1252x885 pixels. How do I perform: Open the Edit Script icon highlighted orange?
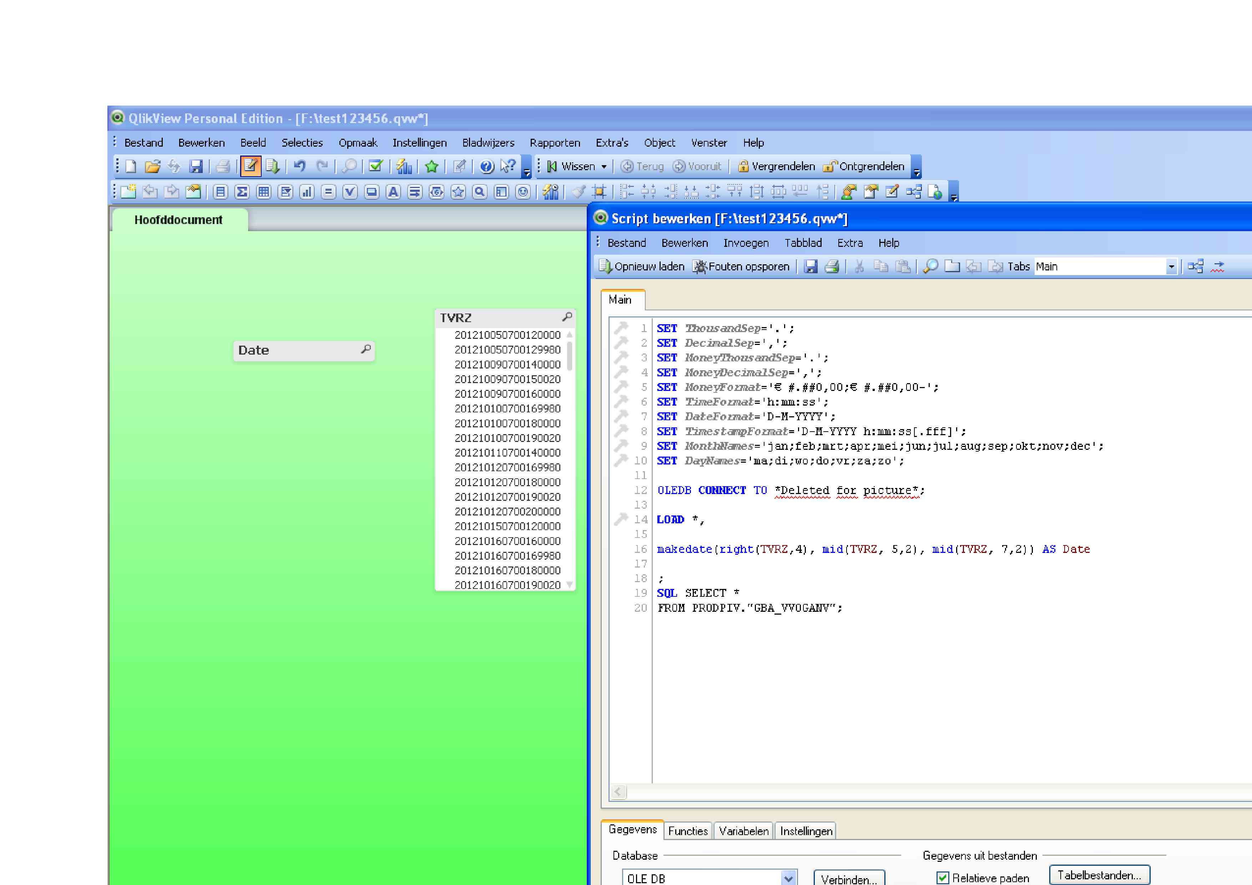250,166
